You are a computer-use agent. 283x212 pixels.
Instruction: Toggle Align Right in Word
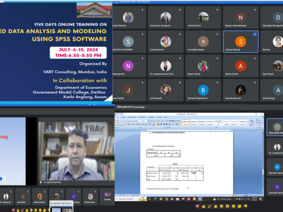pos(164,124)
